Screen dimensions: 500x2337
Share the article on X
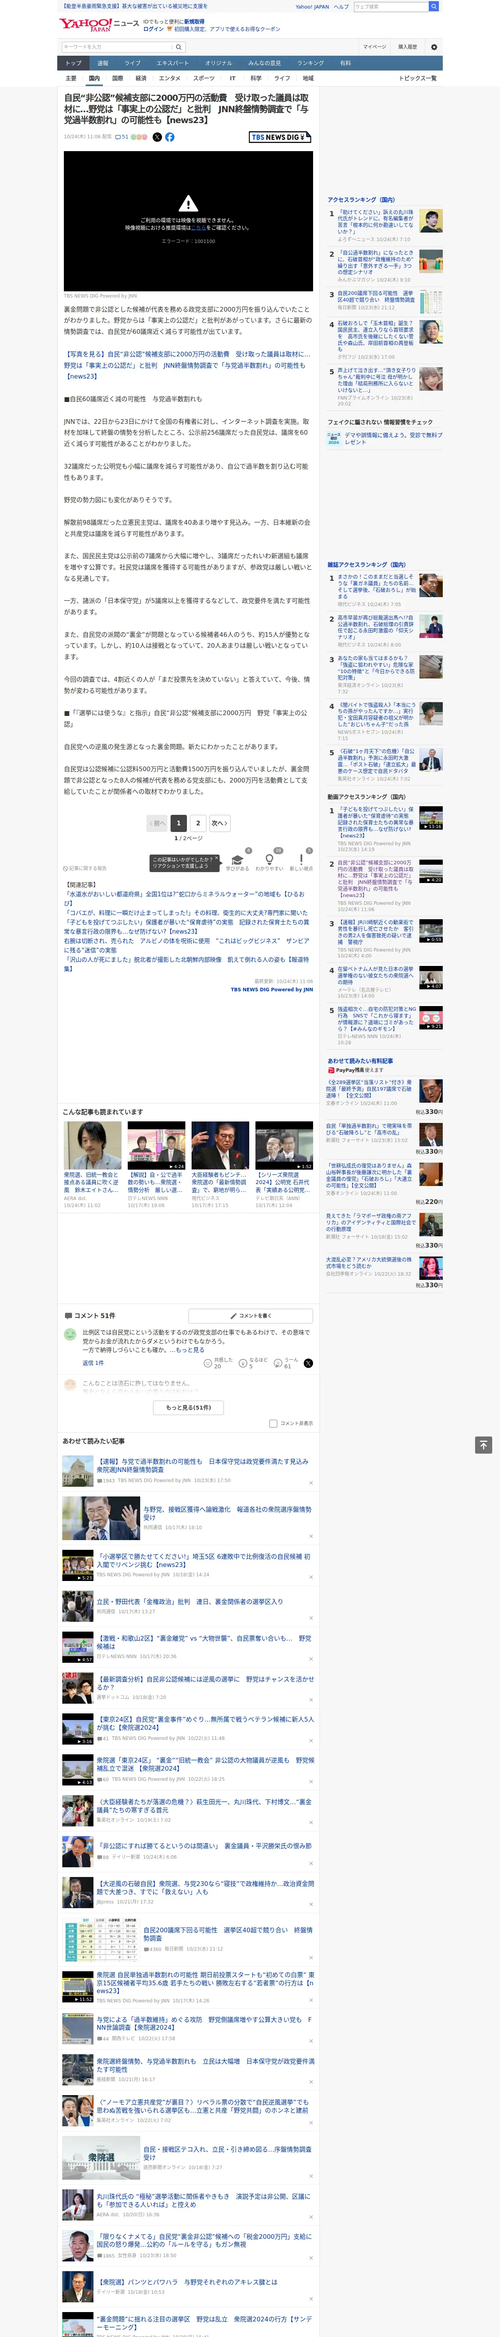[x=157, y=137]
